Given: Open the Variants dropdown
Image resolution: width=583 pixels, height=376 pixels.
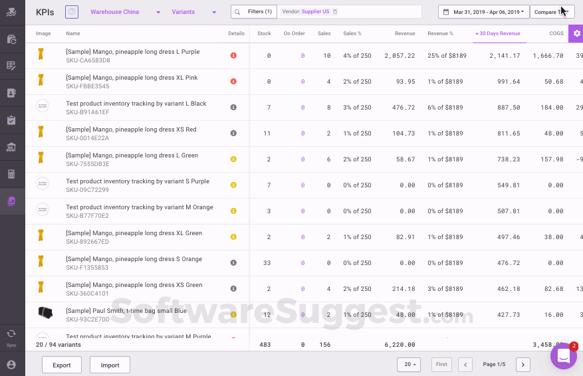Looking at the screenshot, I should click(x=193, y=12).
